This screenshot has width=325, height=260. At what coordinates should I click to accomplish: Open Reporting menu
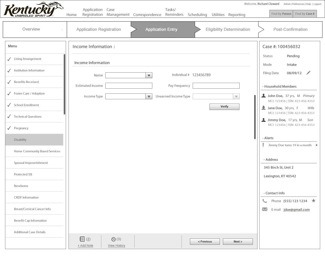pos(237,15)
